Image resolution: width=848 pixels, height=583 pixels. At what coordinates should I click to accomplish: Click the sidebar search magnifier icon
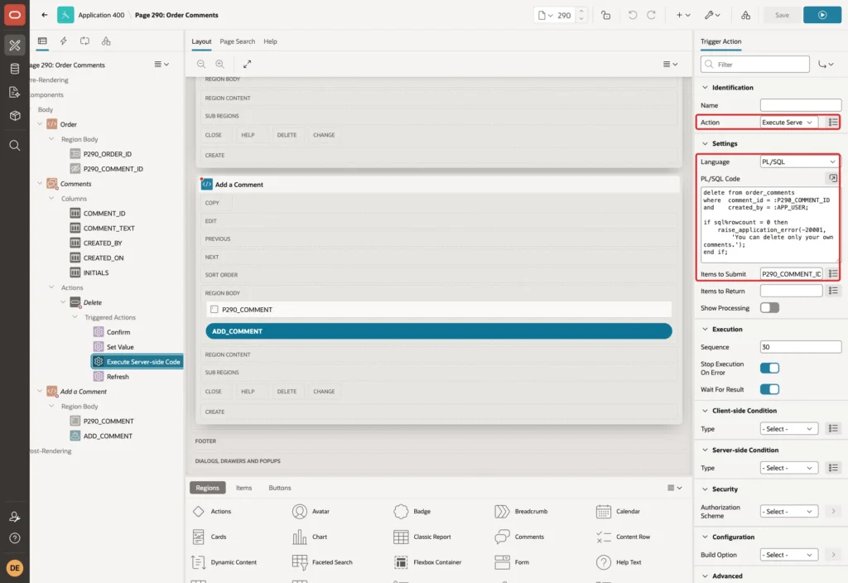(x=15, y=146)
